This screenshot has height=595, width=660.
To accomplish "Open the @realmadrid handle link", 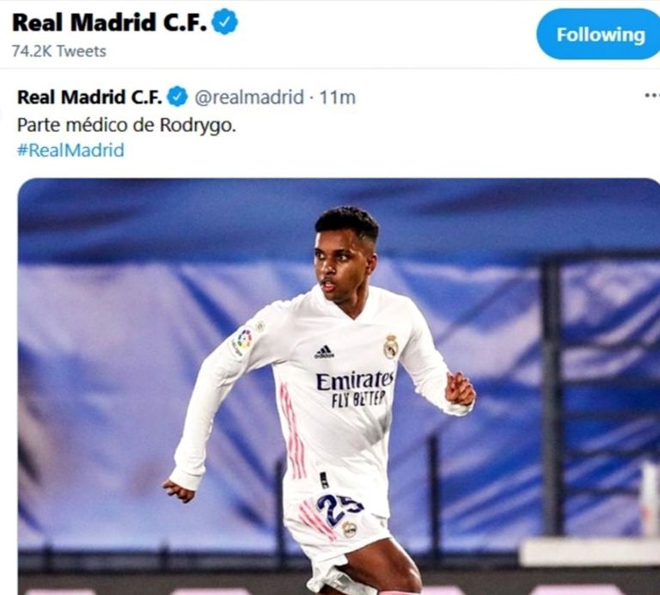I will pyautogui.click(x=249, y=97).
